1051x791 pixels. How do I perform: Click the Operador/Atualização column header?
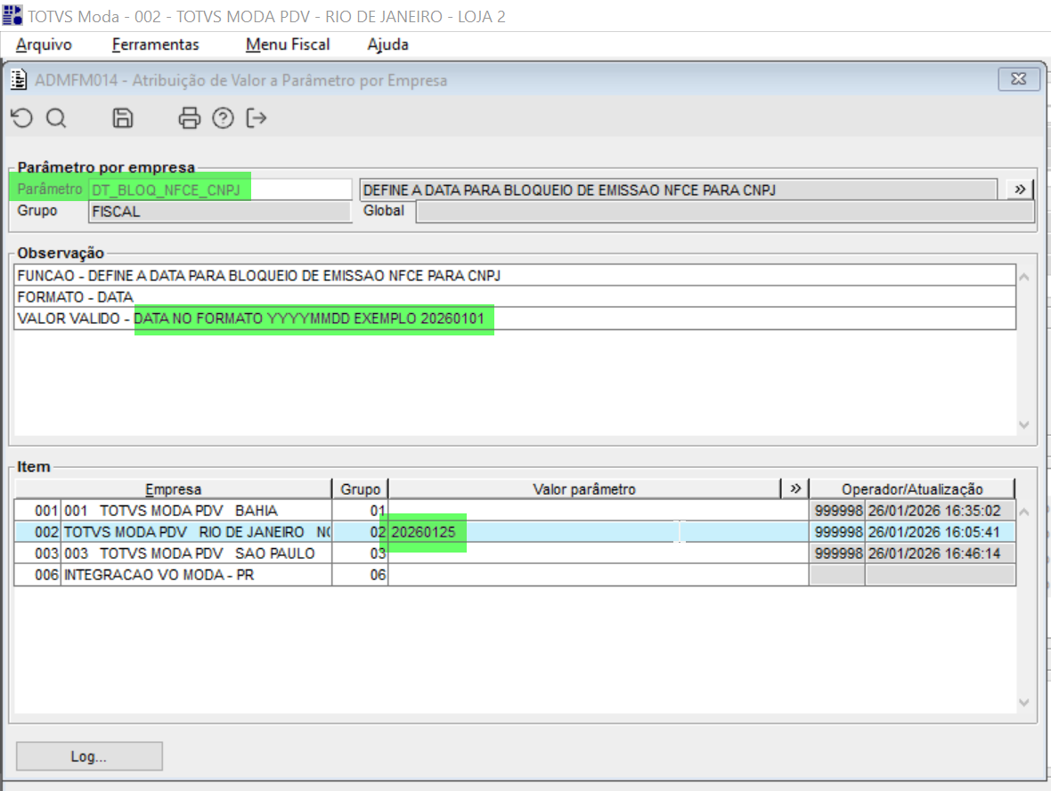pyautogui.click(x=912, y=489)
